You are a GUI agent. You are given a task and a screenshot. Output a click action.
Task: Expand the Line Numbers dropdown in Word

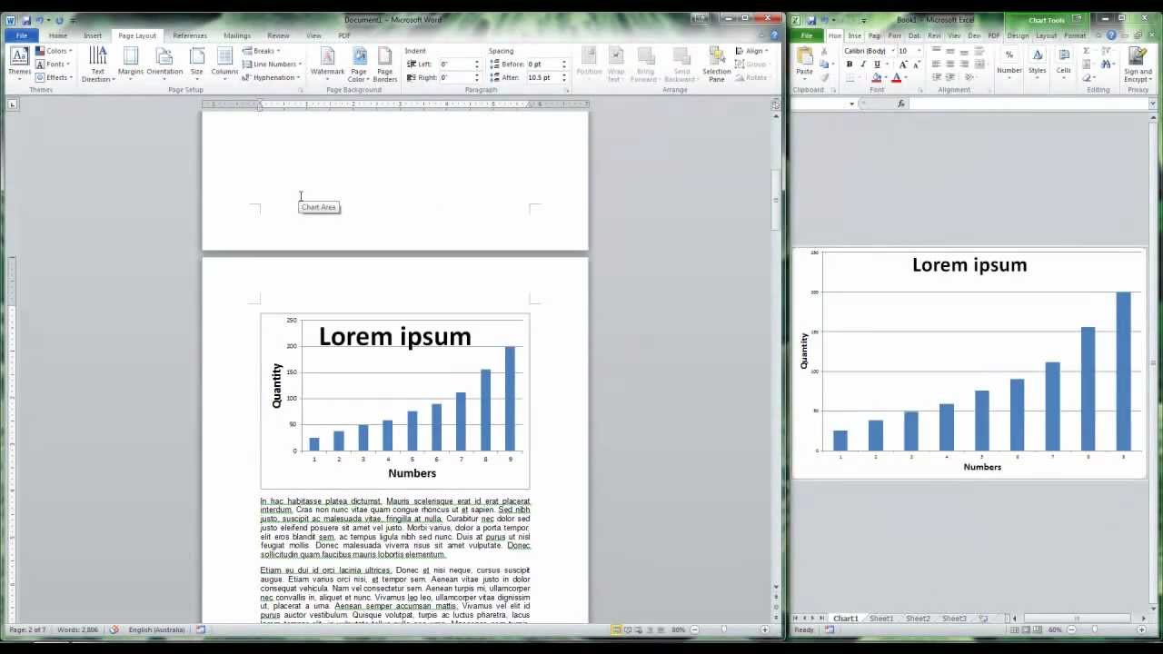(273, 64)
